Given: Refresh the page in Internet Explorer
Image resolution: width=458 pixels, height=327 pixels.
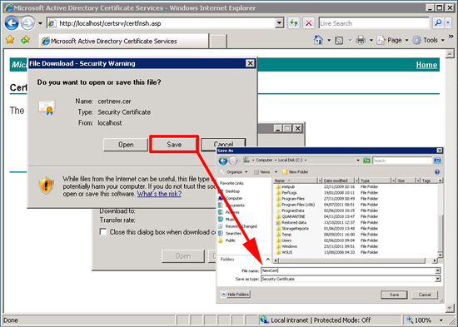Looking at the screenshot, I should (294, 23).
